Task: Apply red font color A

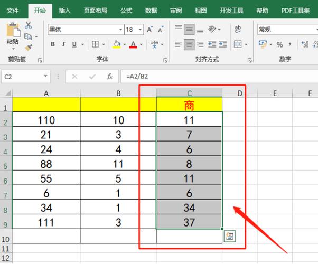Action: pos(133,44)
